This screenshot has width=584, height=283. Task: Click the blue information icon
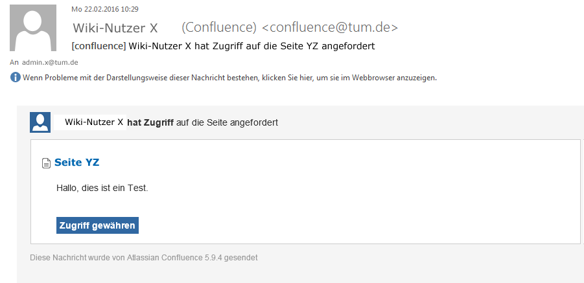click(16, 78)
